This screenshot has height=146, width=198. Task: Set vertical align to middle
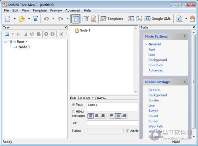click(x=118, y=116)
